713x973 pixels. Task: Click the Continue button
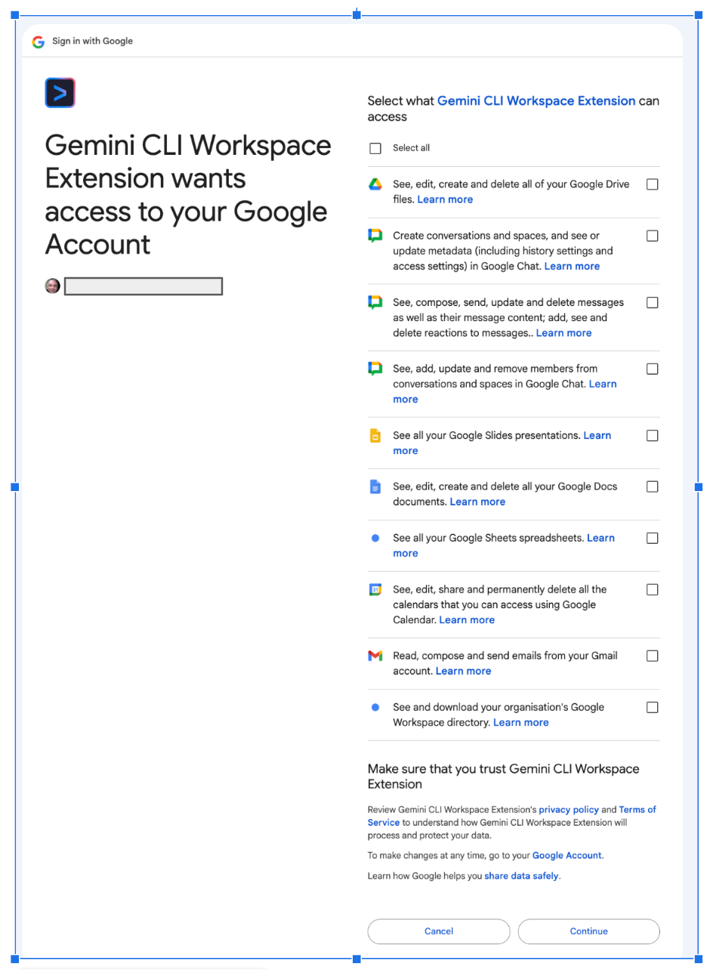pos(589,931)
